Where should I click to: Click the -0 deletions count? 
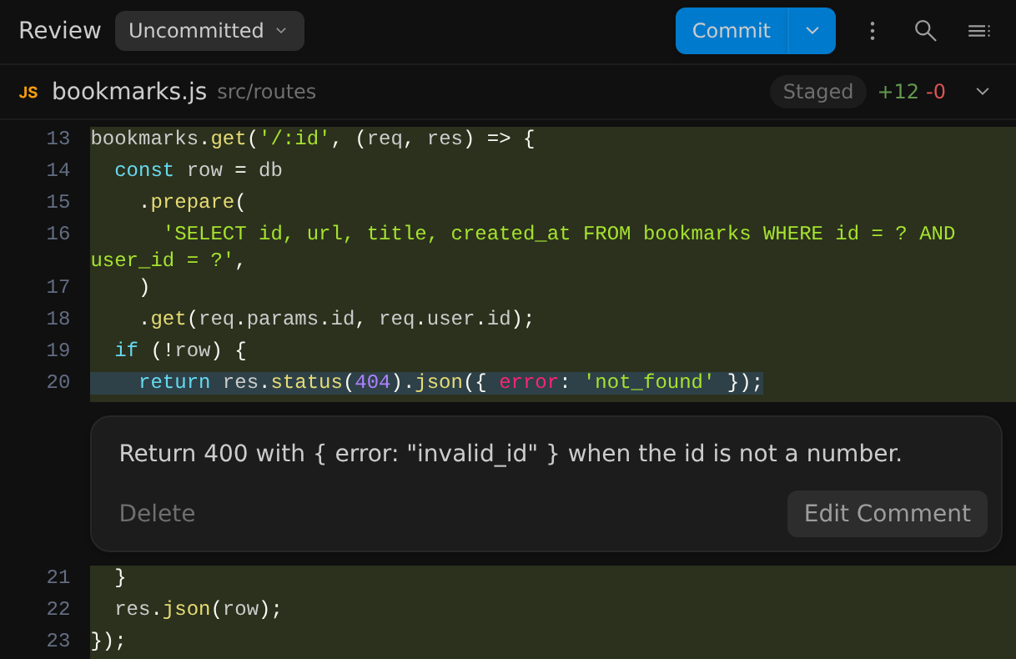click(935, 92)
